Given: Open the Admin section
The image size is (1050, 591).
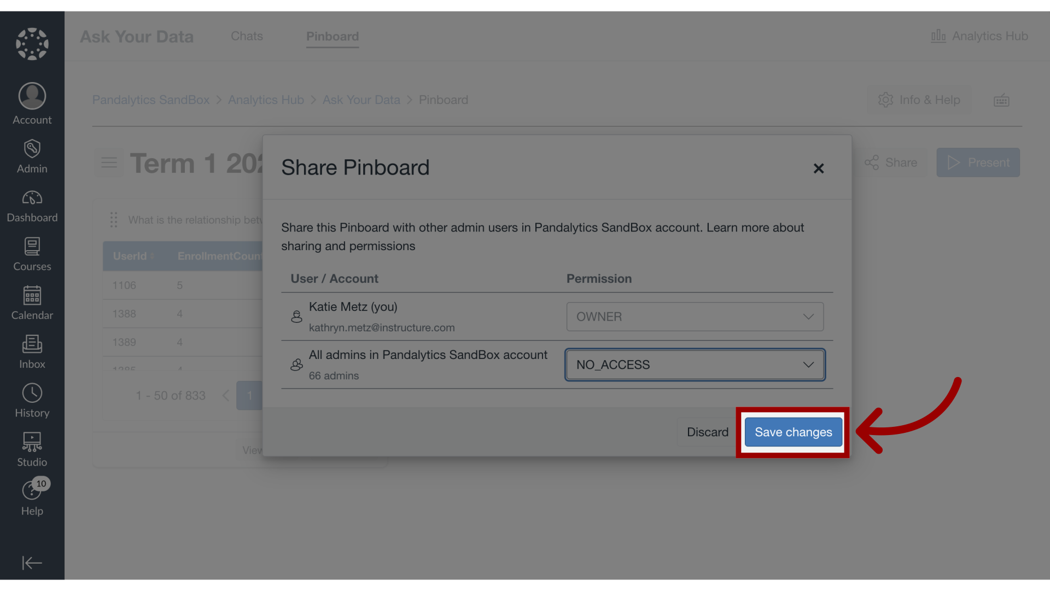Looking at the screenshot, I should [x=32, y=157].
